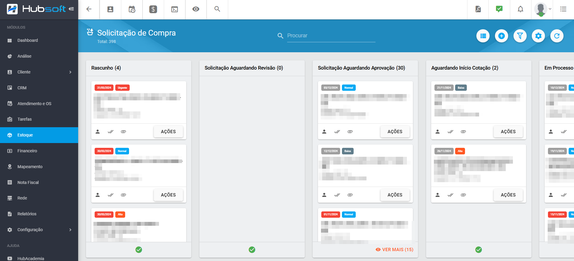
Task: Switch to list view with round button
Action: (483, 36)
